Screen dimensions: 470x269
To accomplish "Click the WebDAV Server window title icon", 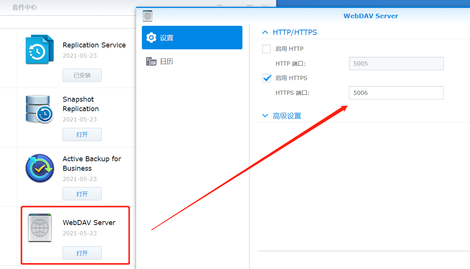I will pos(148,16).
